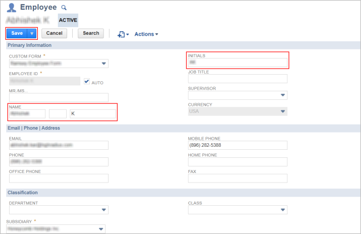This screenshot has width=361, height=234.
Task: Open the Class dropdown
Action: click(282, 210)
